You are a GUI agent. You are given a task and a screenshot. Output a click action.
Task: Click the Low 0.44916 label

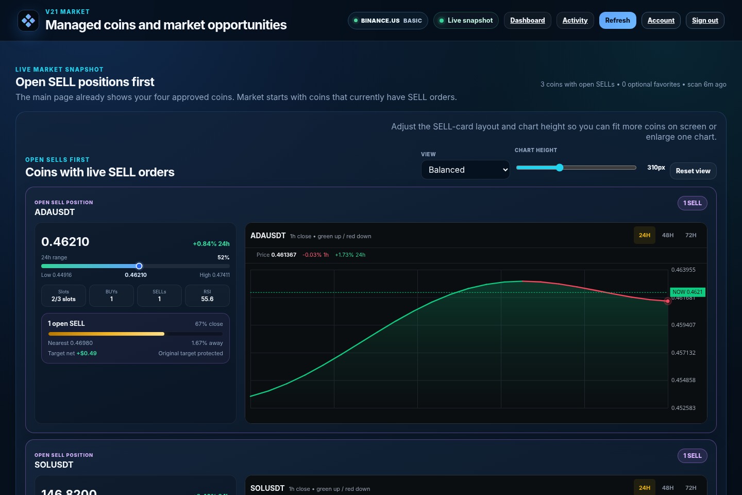(x=57, y=275)
